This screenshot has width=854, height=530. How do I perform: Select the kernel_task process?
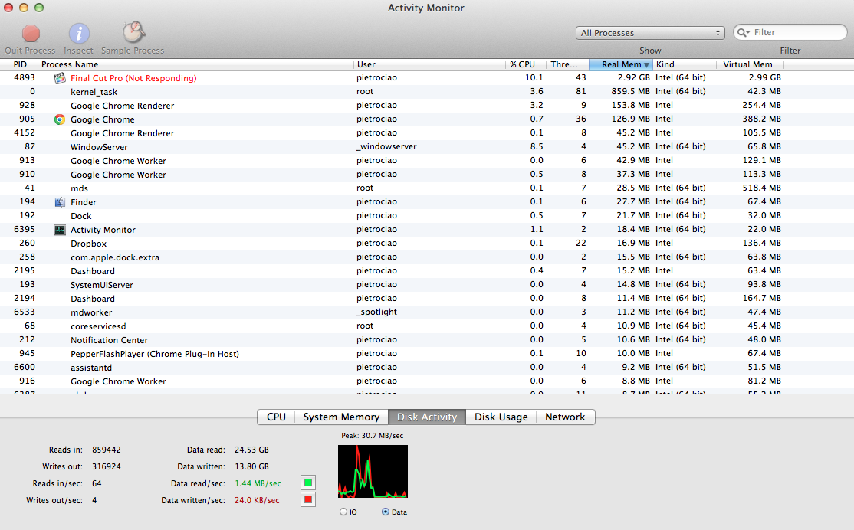click(427, 92)
